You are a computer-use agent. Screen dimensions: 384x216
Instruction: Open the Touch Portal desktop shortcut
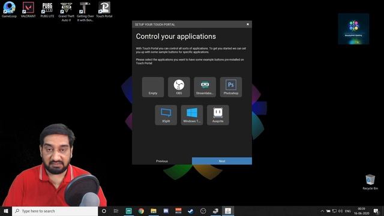pyautogui.click(x=104, y=10)
